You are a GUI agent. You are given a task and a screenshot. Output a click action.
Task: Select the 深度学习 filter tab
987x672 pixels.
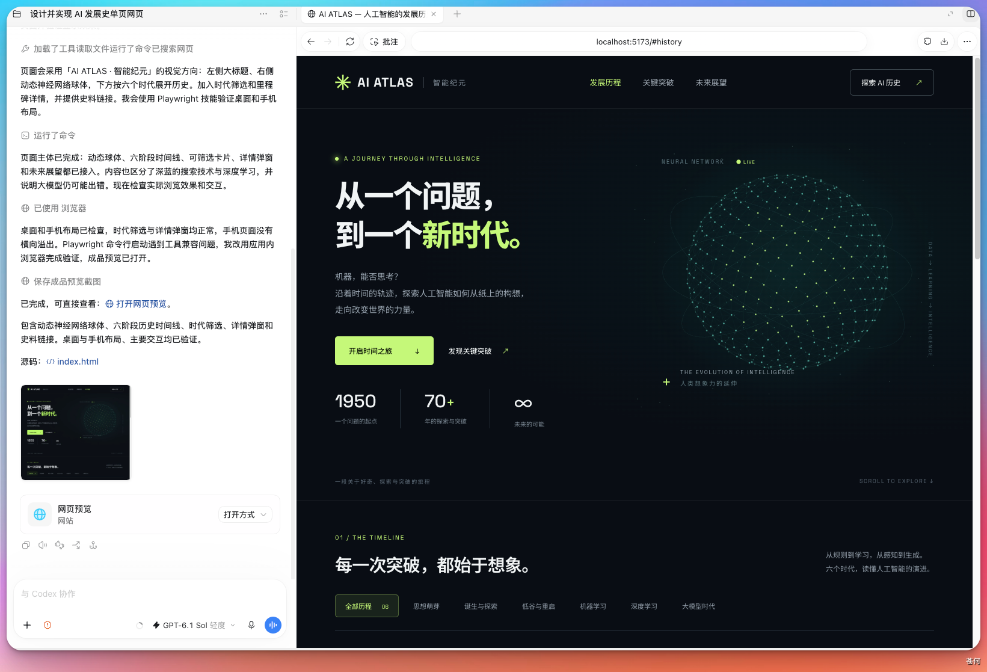[644, 606]
